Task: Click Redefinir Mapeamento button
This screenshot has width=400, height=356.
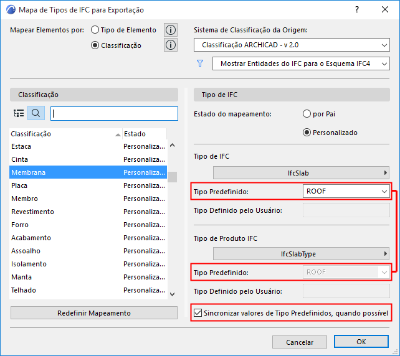Action: (94, 312)
